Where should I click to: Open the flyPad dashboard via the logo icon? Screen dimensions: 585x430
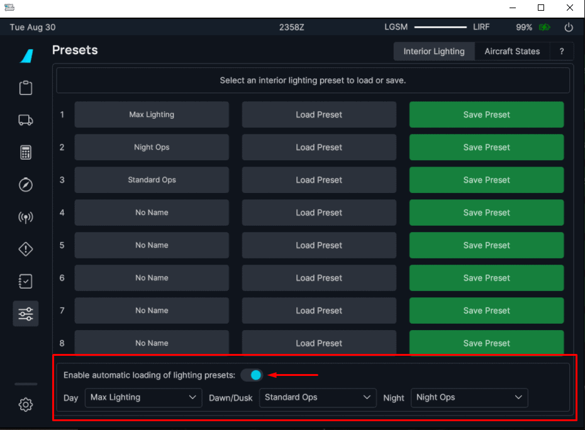(26, 55)
